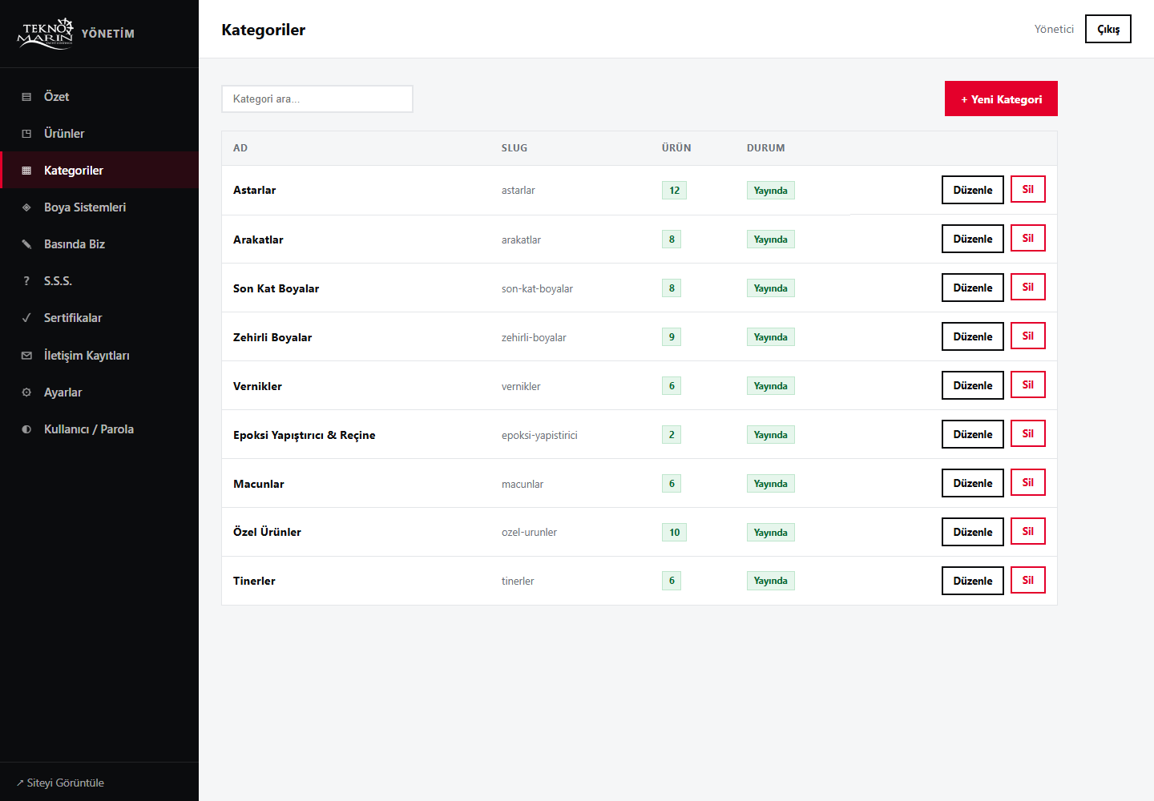
Task: Delete the Astarlar category
Action: [x=1028, y=189]
